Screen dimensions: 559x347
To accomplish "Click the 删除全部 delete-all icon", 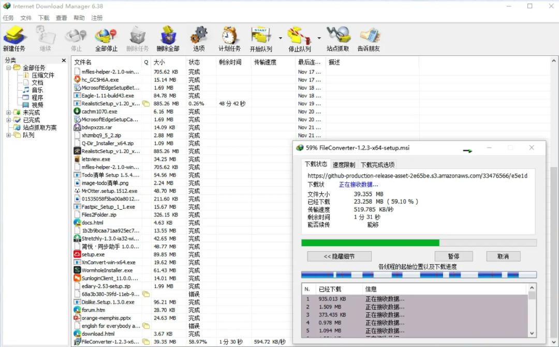I will (x=168, y=36).
